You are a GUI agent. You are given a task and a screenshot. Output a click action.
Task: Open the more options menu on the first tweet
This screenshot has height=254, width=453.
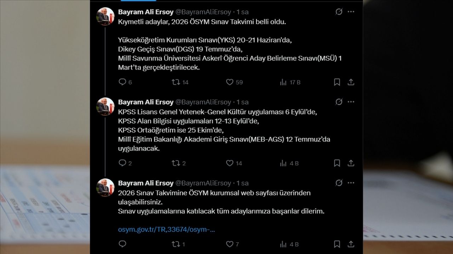click(351, 11)
